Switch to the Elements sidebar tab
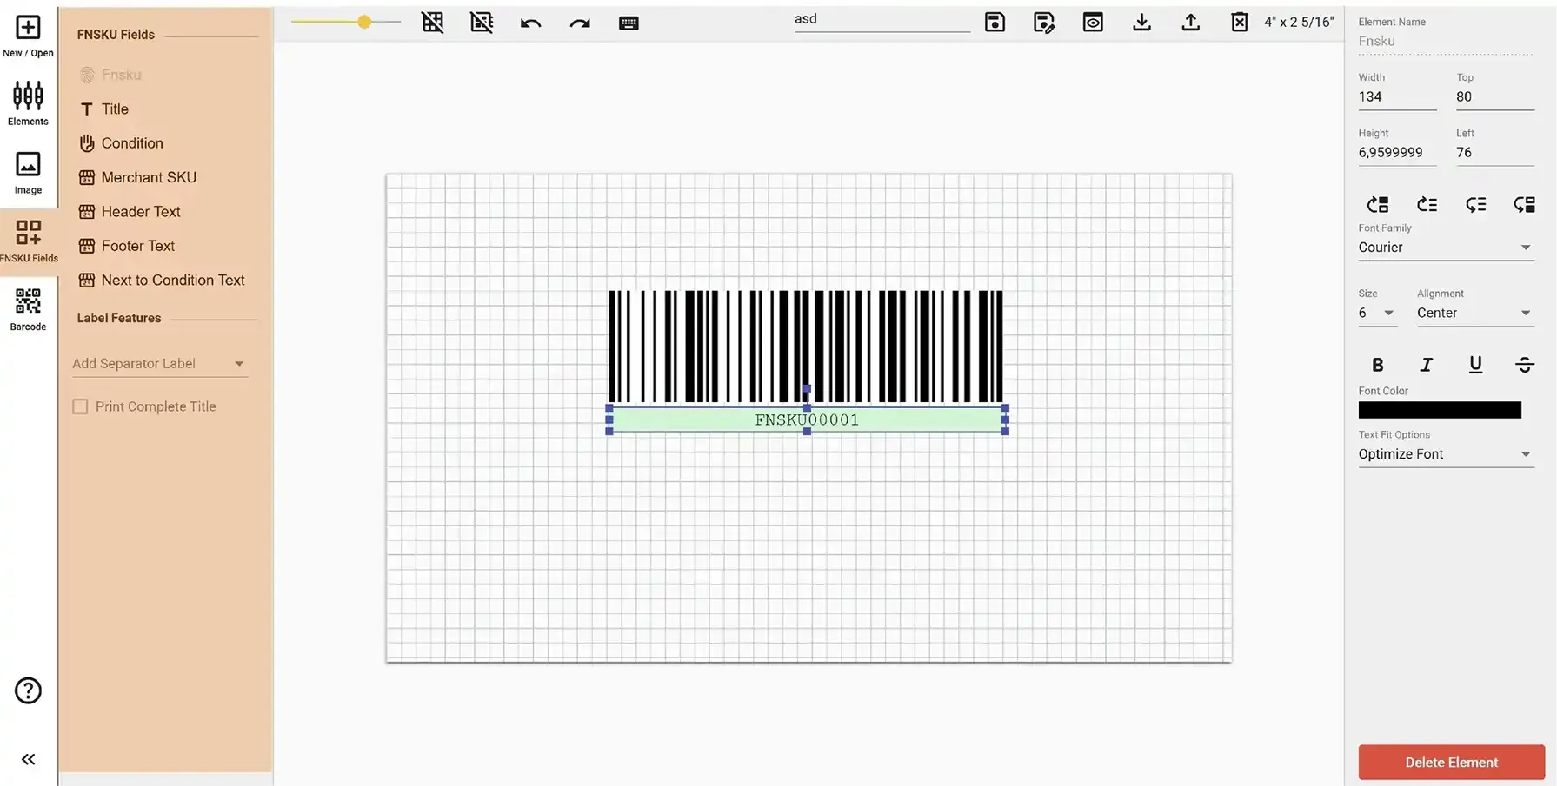The image size is (1557, 786). [28, 104]
